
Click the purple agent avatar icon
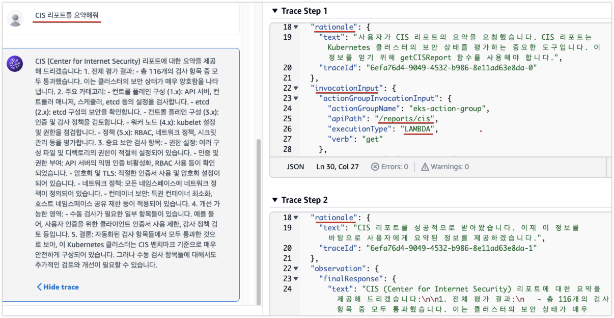click(15, 63)
